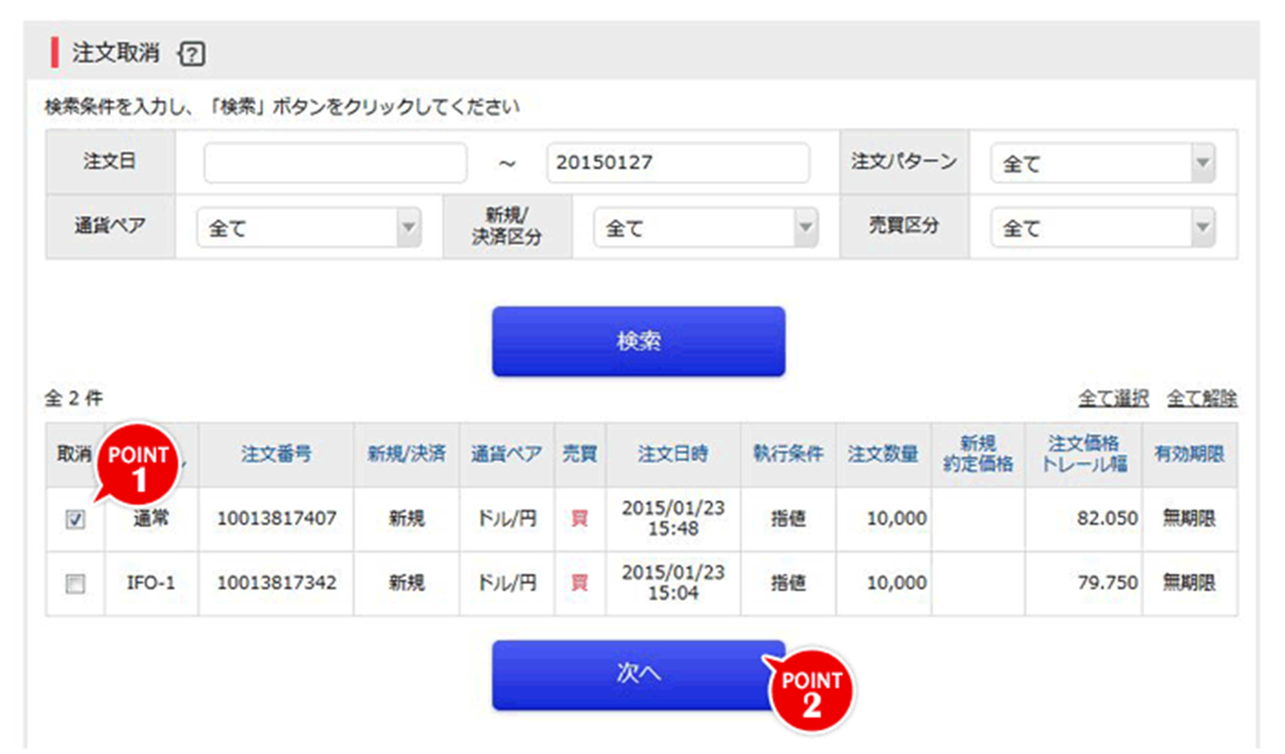1285x754 pixels.
Task: Click the 注文日時 column header
Action: 675,453
